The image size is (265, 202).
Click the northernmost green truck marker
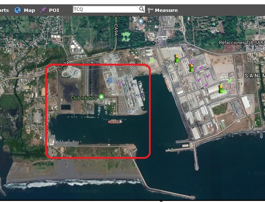(x=176, y=58)
